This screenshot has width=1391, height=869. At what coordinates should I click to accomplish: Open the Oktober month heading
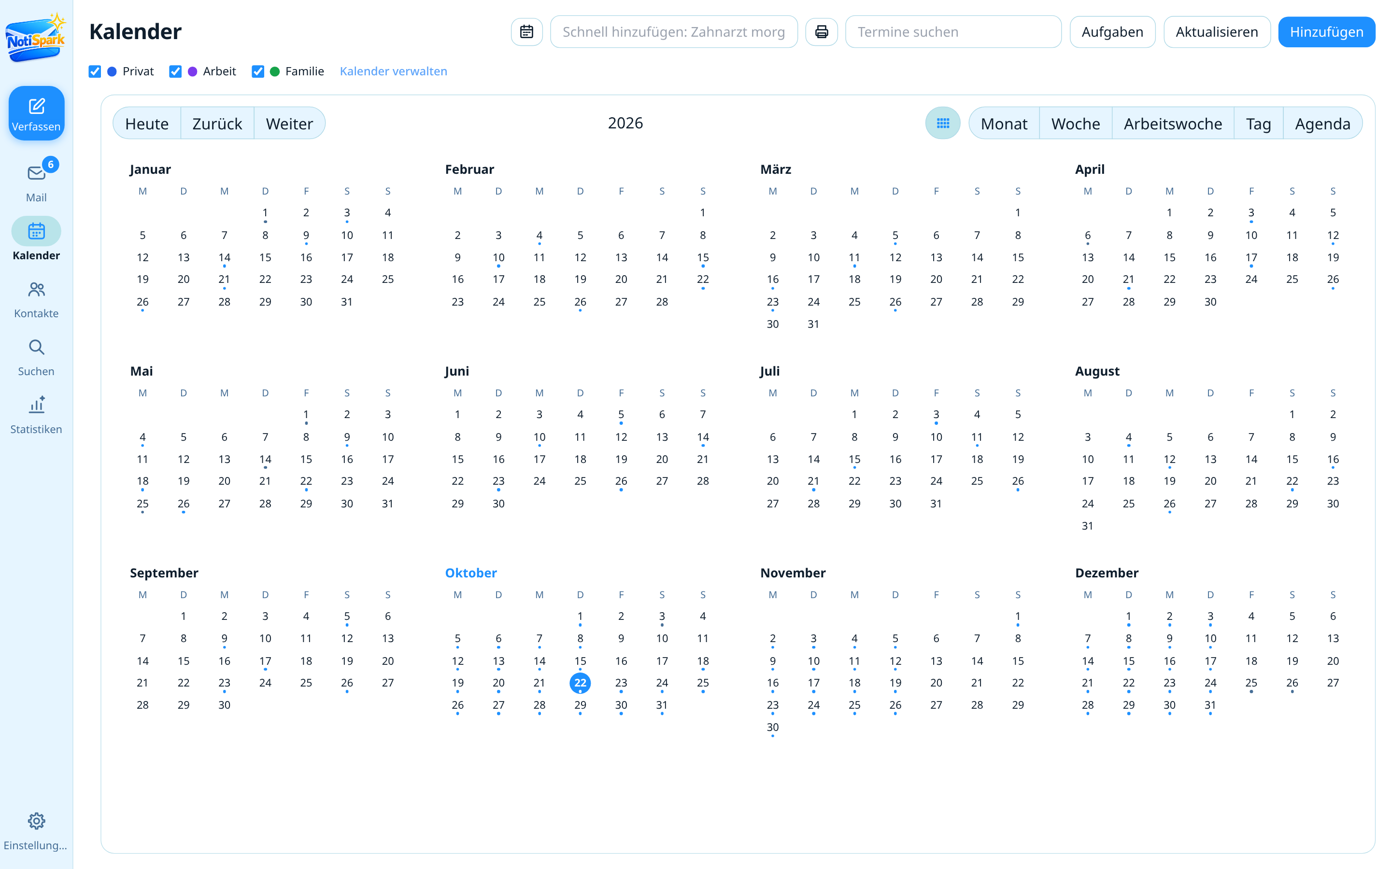coord(471,573)
